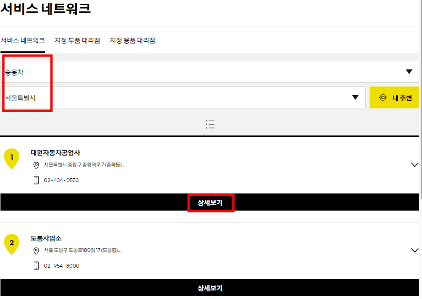Expand details for 대원자동차공업사 with chevron
This screenshot has height=299, width=422.
pos(414,164)
